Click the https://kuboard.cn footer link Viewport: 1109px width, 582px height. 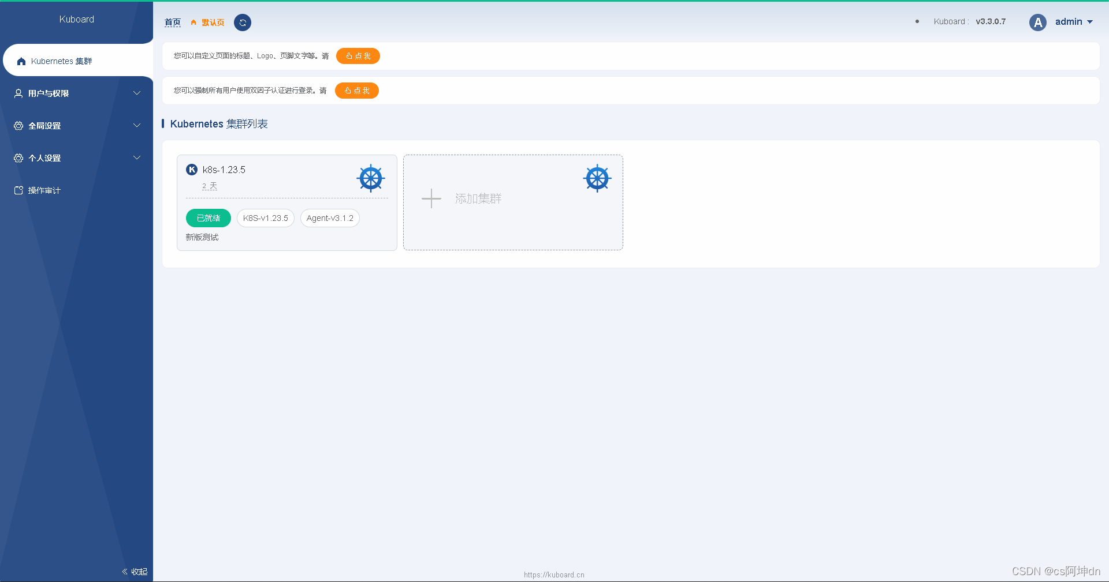click(x=554, y=575)
